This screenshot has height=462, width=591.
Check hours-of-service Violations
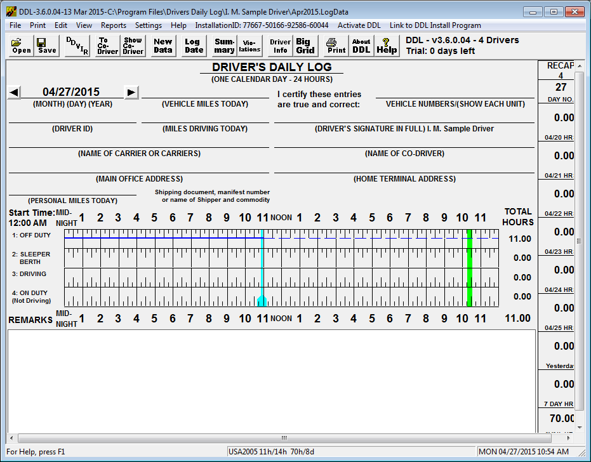[249, 45]
